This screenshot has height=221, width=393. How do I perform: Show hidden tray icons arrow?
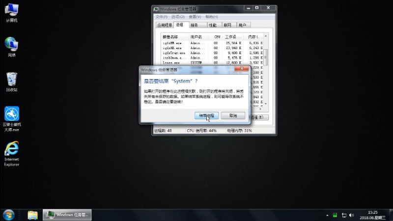pyautogui.click(x=327, y=215)
